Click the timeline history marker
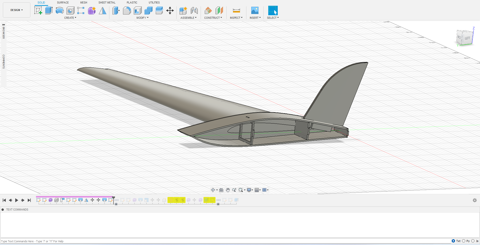Image resolution: width=480 pixels, height=245 pixels. coord(113,198)
